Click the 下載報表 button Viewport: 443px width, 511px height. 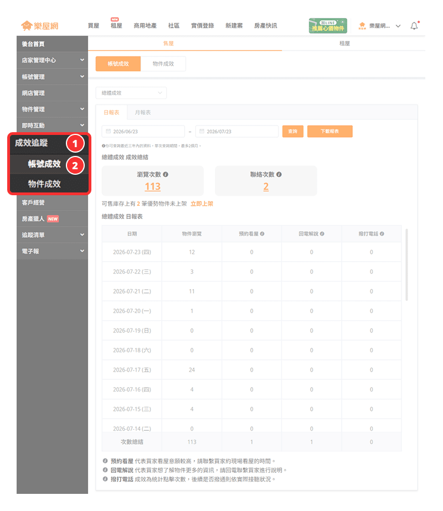click(x=330, y=131)
